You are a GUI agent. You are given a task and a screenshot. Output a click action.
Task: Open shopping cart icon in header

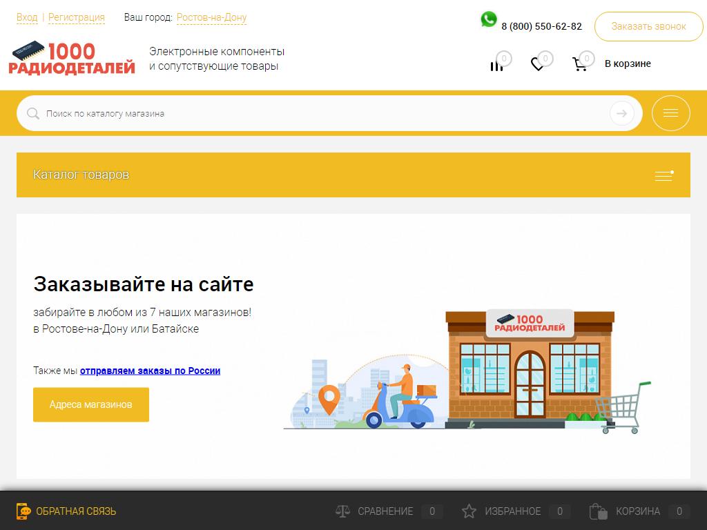[x=579, y=64]
